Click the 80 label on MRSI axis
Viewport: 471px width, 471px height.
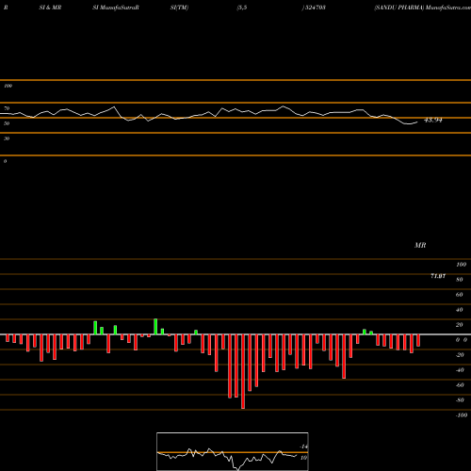pyautogui.click(x=460, y=280)
